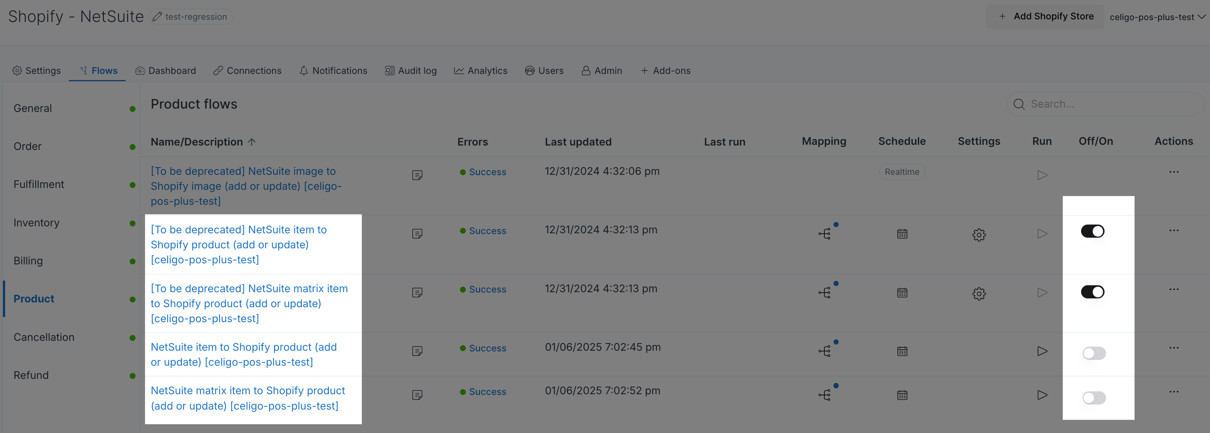Image resolution: width=1210 pixels, height=433 pixels.
Task: Open description note for deprecated NetSuite item flow
Action: click(417, 234)
